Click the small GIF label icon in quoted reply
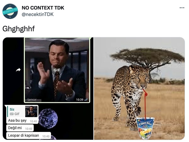Viewport: 189px width, 142px height. (12, 114)
